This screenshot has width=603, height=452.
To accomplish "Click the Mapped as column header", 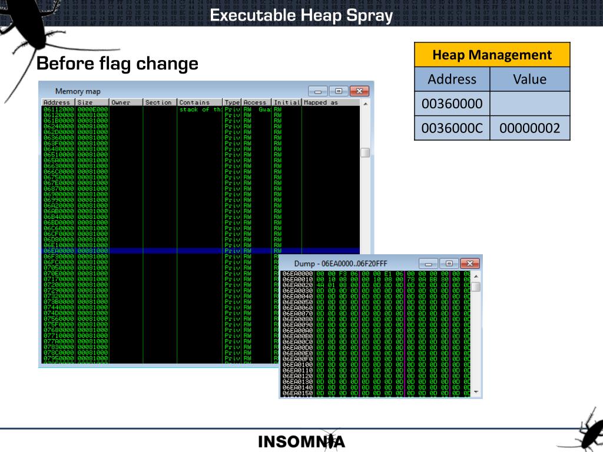I will click(x=331, y=102).
